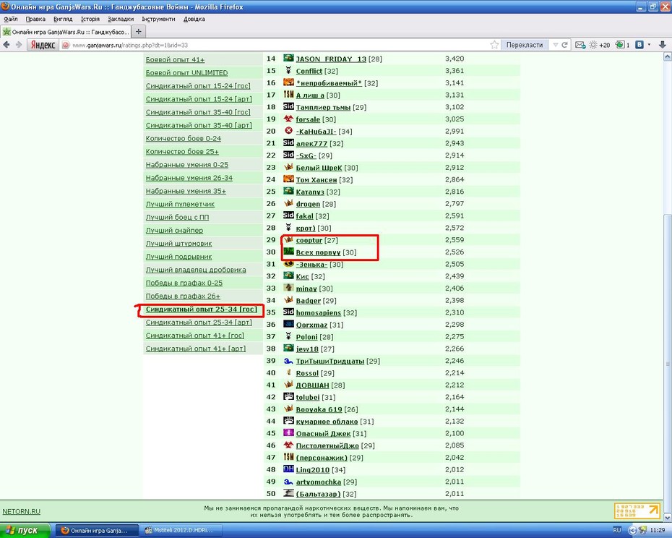Click the syndicate icon next to Qorxmaz
The image size is (672, 538).
(x=288, y=324)
